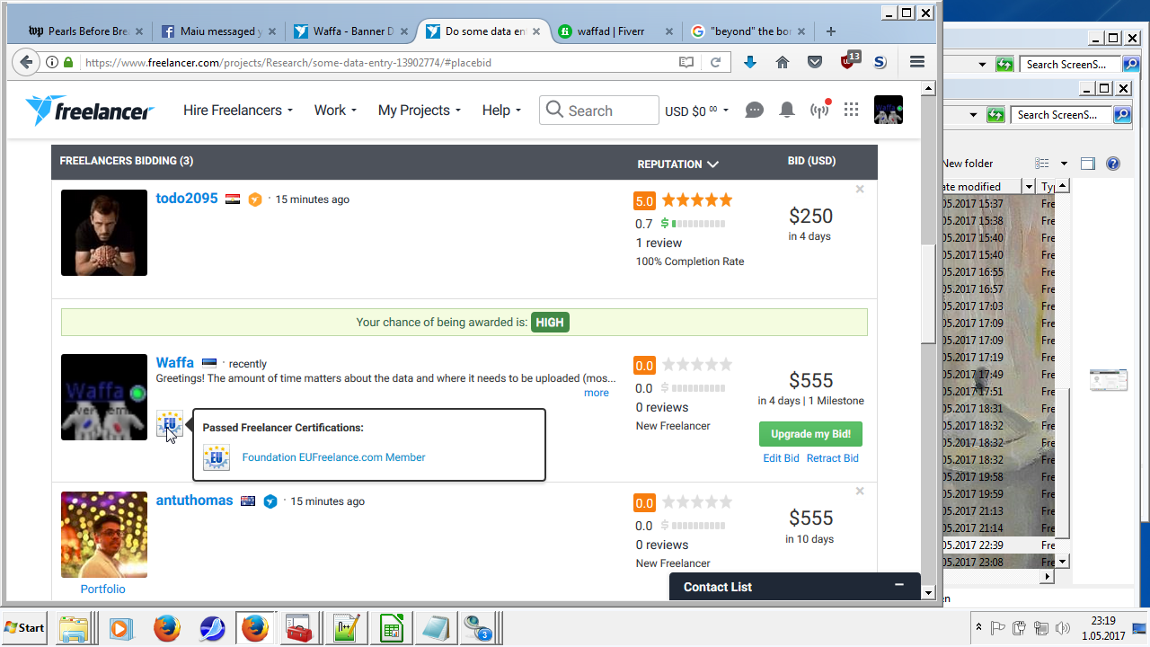Open antuthomas's Portfolio link
The height and width of the screenshot is (647, 1150).
click(103, 589)
